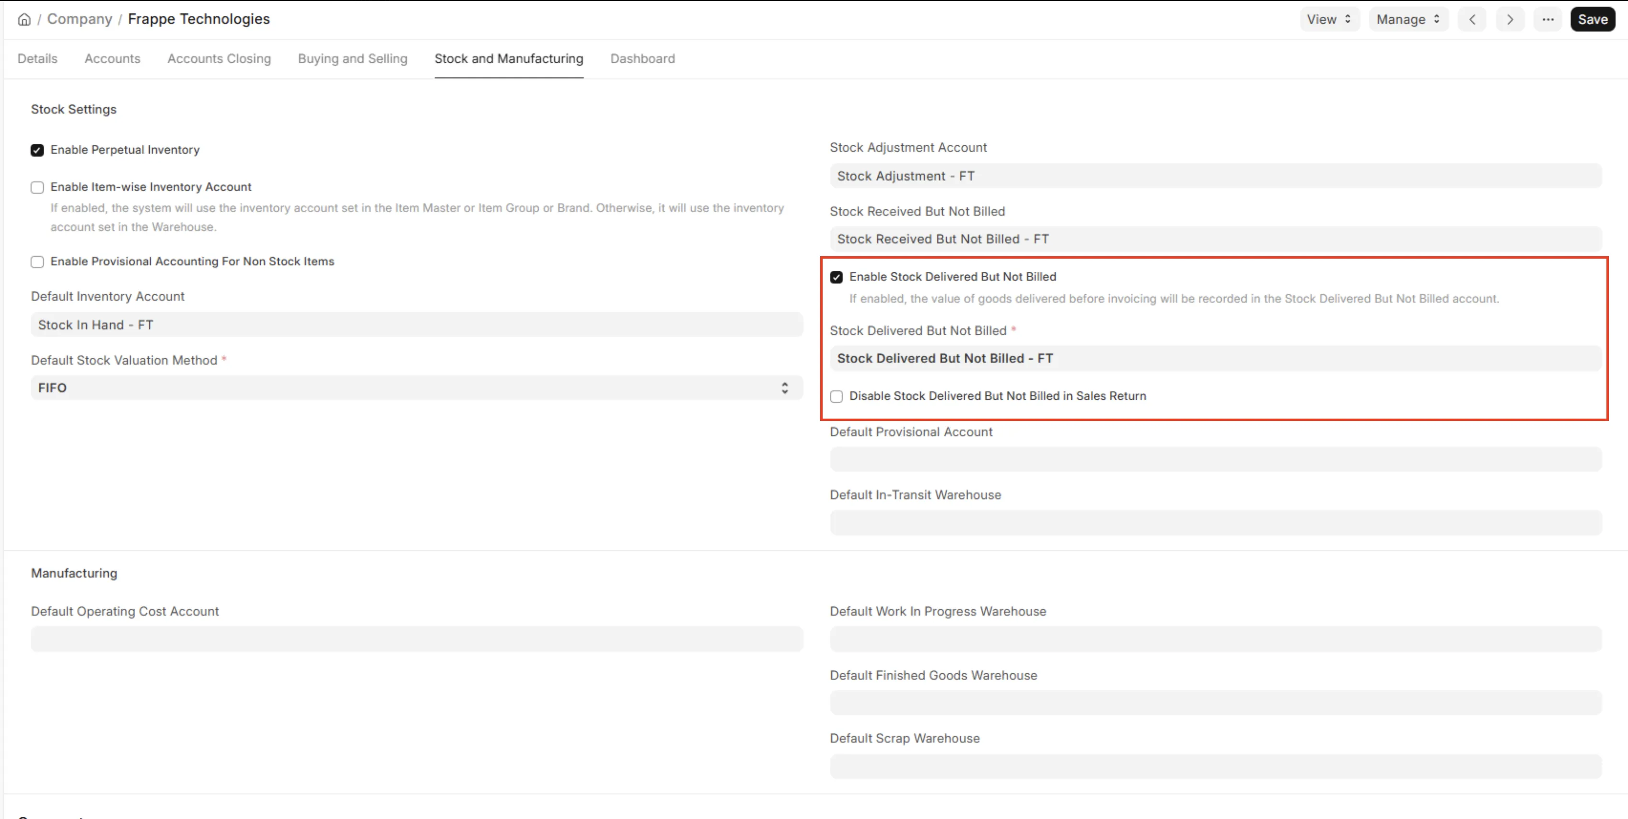Click the Manufacturing section heading
The width and height of the screenshot is (1628, 819).
(x=74, y=573)
